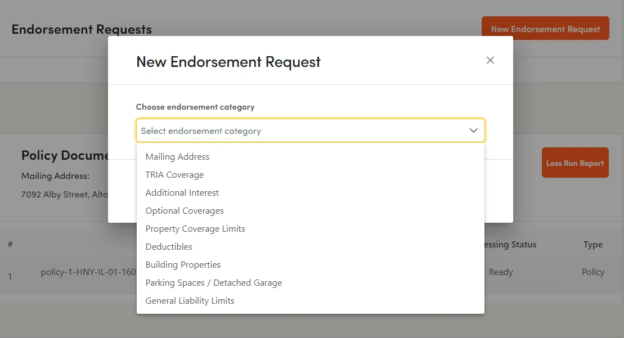
Task: Click the dropdown chevron arrow
Action: point(473,130)
